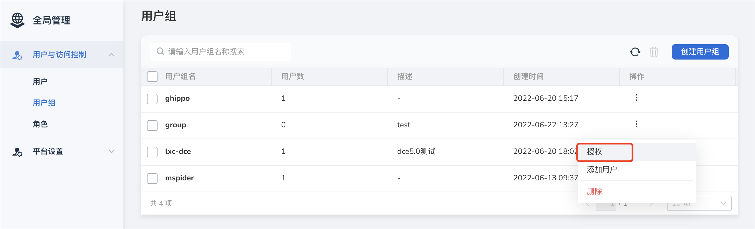The width and height of the screenshot is (755, 229).
Task: Click the global management globe icon
Action: tap(17, 20)
